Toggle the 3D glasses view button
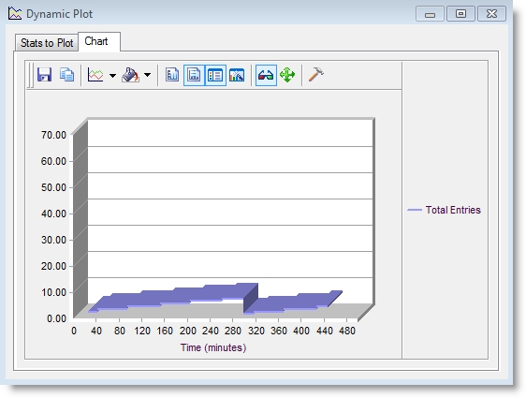 pyautogui.click(x=266, y=75)
